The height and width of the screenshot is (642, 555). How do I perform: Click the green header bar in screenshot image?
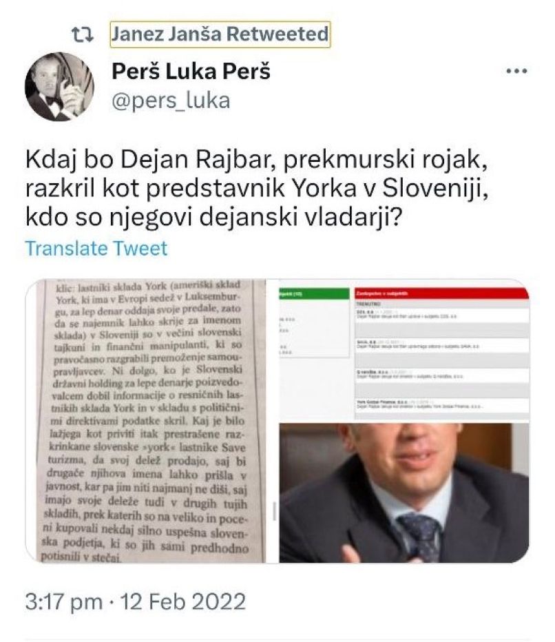314,293
